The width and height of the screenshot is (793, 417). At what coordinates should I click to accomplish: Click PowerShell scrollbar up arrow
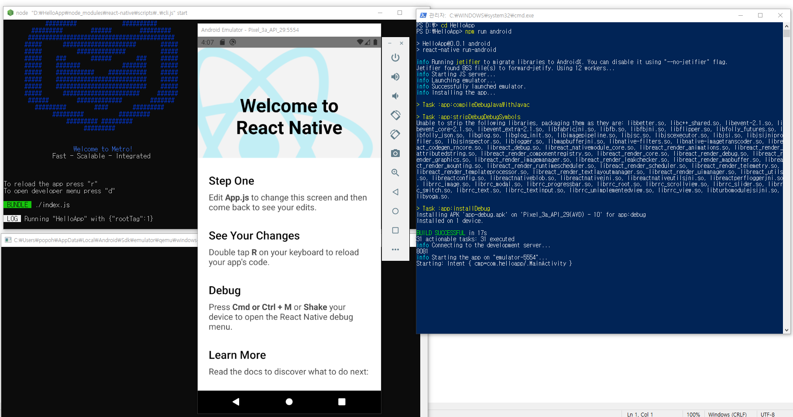pyautogui.click(x=787, y=25)
